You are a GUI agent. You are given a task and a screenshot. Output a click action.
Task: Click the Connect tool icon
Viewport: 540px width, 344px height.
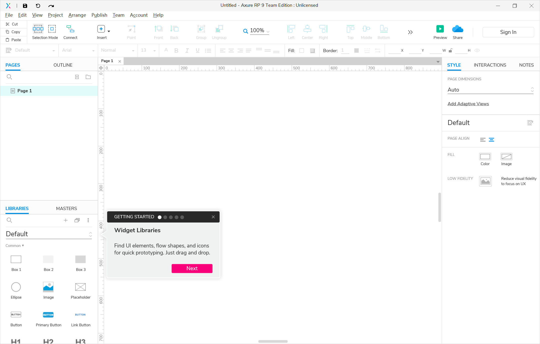(70, 29)
